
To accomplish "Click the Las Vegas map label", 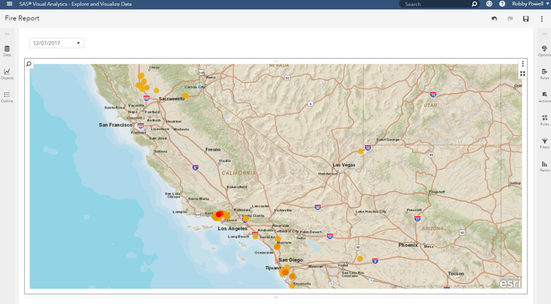I will (x=344, y=165).
